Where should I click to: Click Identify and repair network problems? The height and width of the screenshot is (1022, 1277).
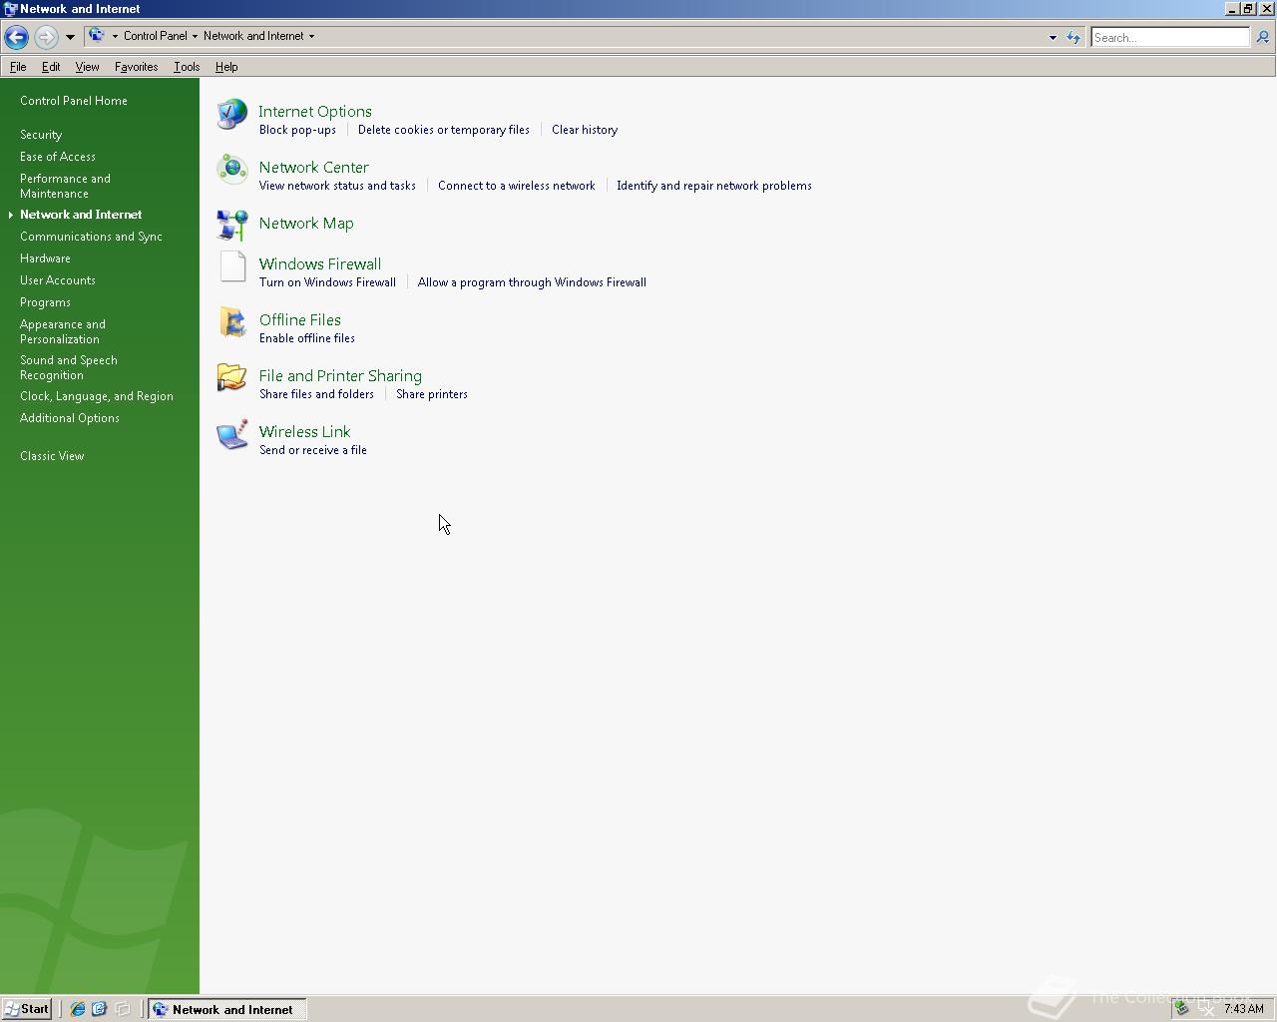(x=714, y=186)
